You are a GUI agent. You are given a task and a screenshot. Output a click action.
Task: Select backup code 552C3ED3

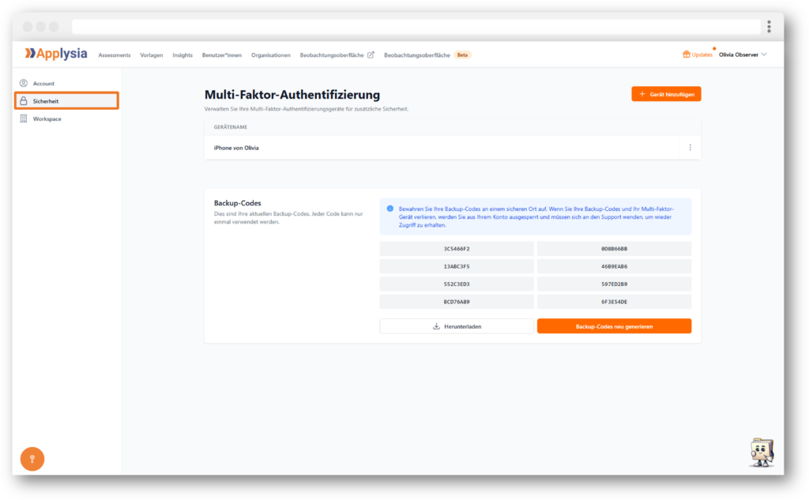(457, 284)
